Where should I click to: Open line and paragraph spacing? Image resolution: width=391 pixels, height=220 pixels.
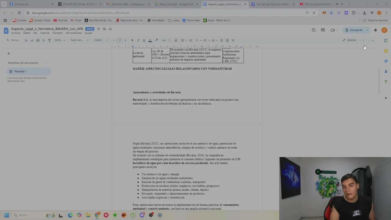(x=191, y=40)
